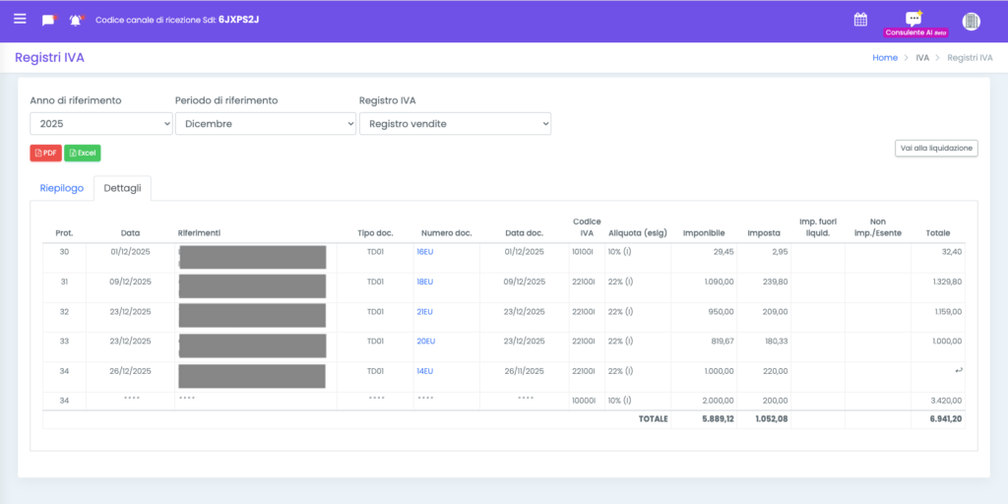Open document number 16EU link
This screenshot has width=1008, height=504.
[x=425, y=252]
